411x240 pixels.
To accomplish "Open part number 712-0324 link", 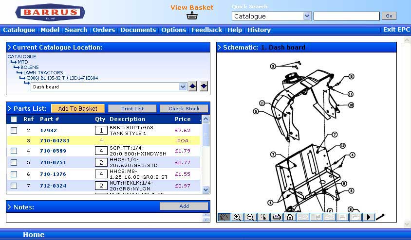I will (x=53, y=186).
